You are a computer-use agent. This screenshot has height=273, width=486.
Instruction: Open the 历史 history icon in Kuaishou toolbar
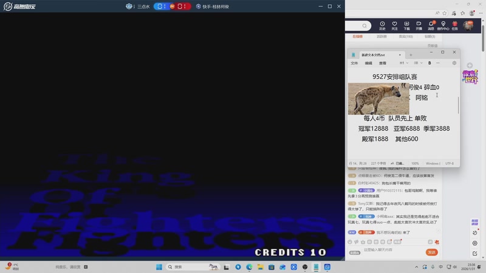click(382, 25)
